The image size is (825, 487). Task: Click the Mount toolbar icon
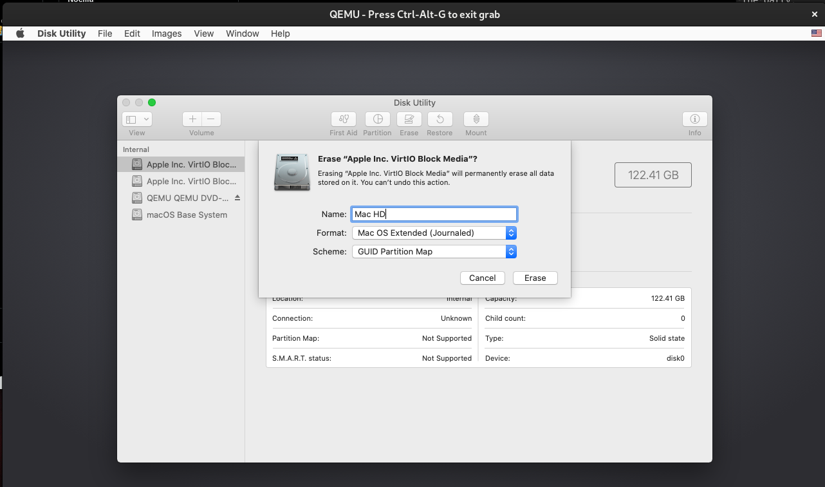click(476, 119)
